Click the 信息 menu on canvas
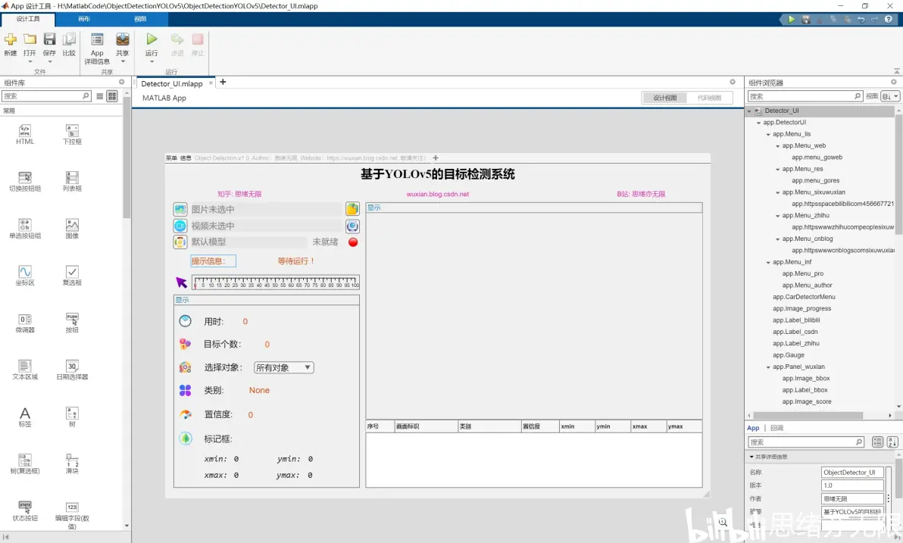The width and height of the screenshot is (903, 543). click(x=186, y=158)
